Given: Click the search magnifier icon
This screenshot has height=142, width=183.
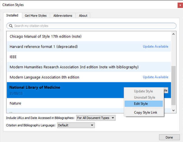Looking at the screenshot, I should point(11,26).
